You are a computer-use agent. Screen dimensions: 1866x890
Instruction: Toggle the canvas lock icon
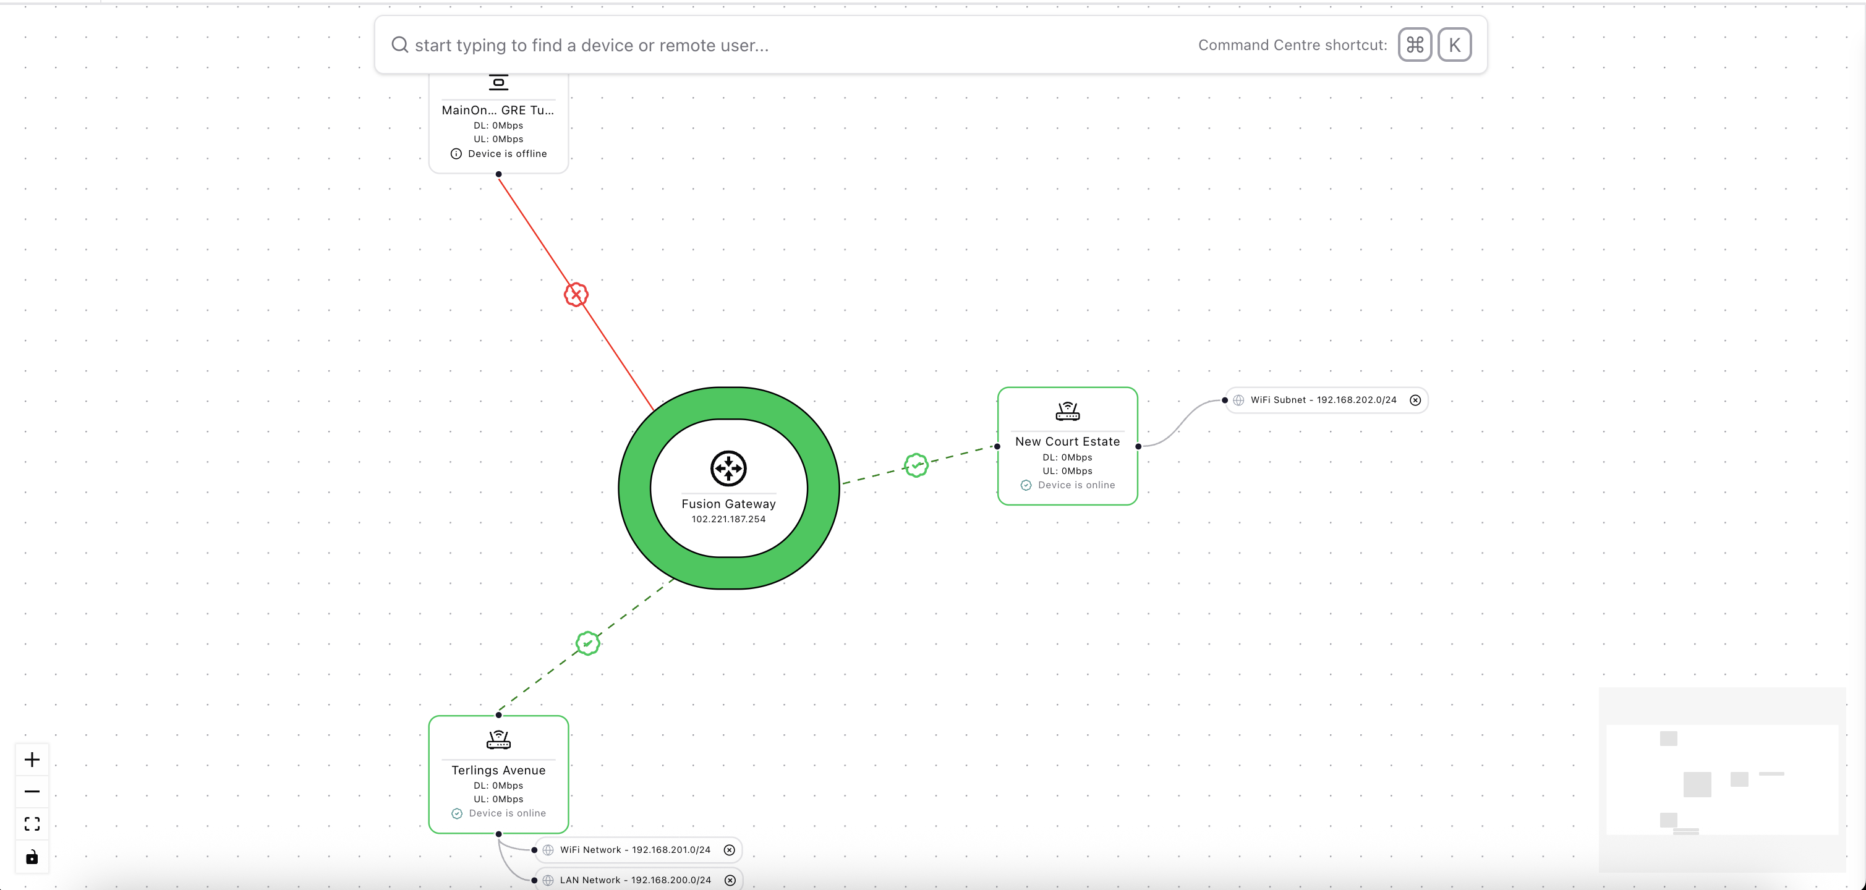(x=32, y=857)
